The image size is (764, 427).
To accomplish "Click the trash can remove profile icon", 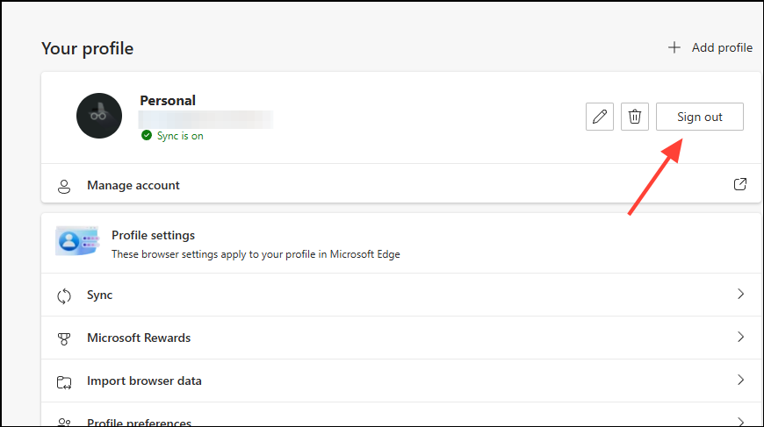I will point(635,117).
